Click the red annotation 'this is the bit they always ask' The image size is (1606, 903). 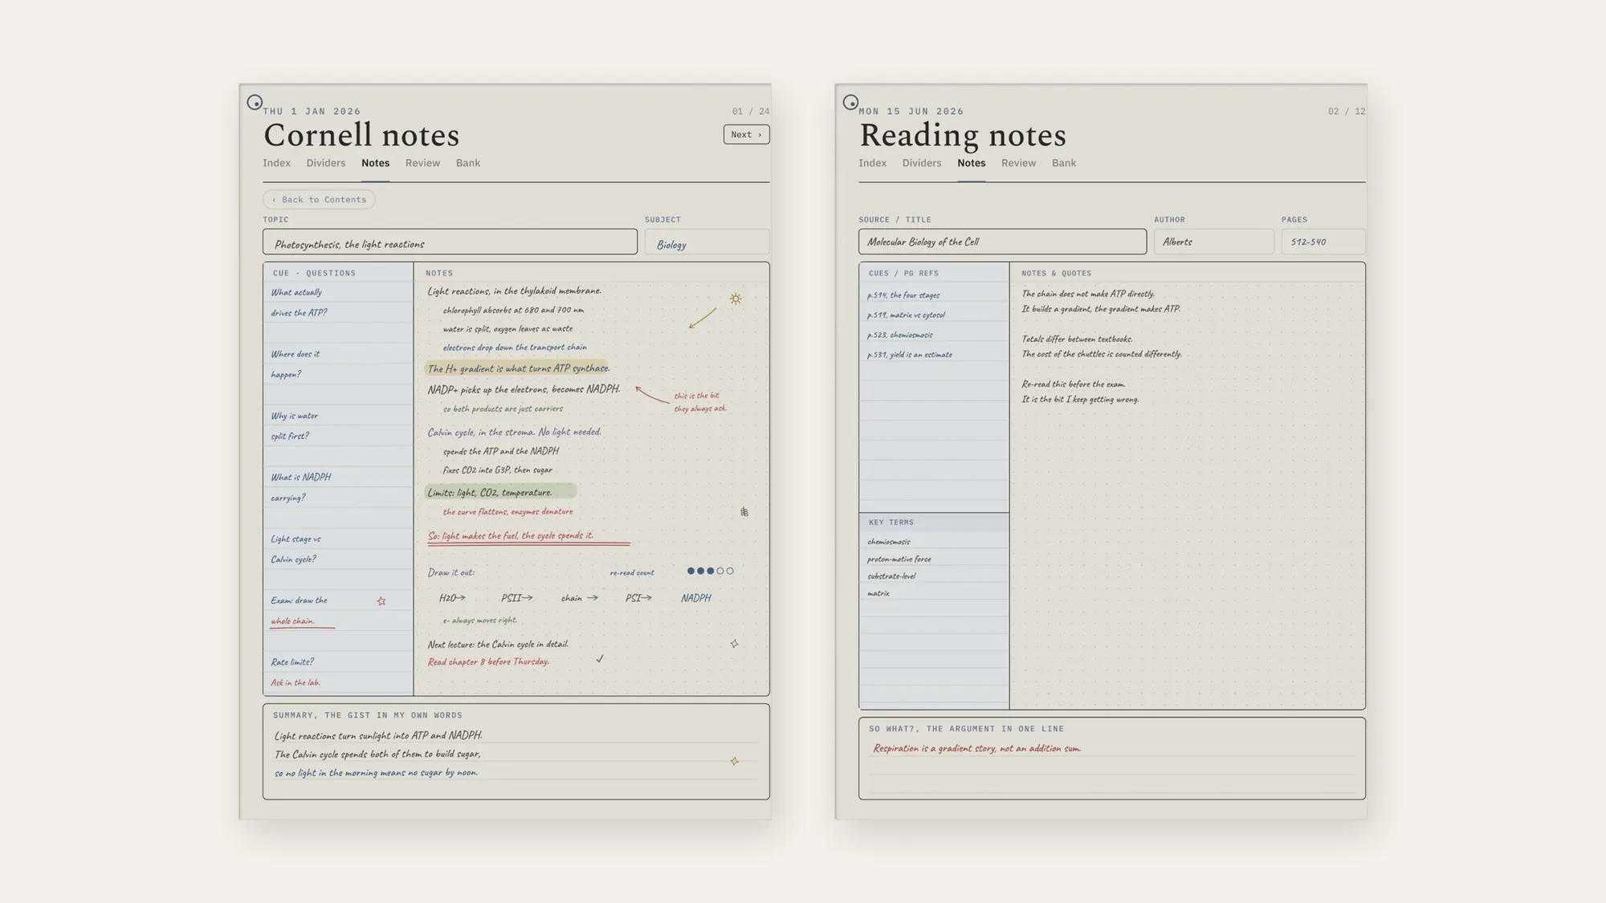point(699,402)
